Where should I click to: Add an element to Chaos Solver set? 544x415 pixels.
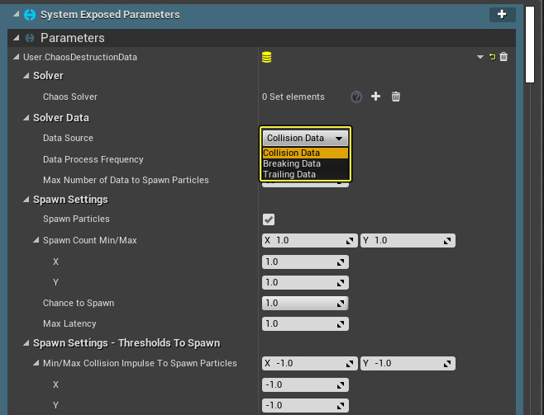[x=376, y=97]
